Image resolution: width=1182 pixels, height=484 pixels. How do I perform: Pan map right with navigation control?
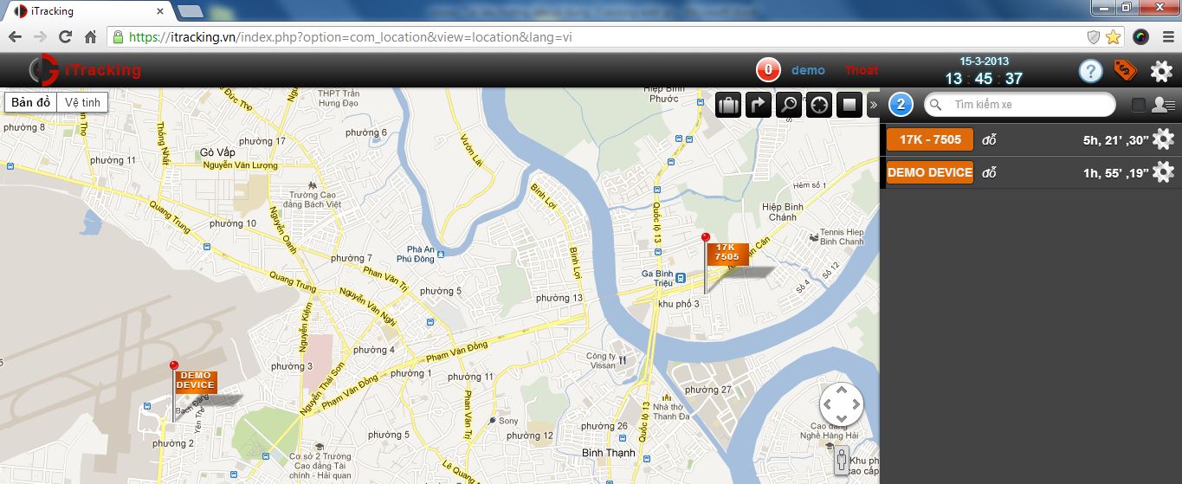coord(856,404)
